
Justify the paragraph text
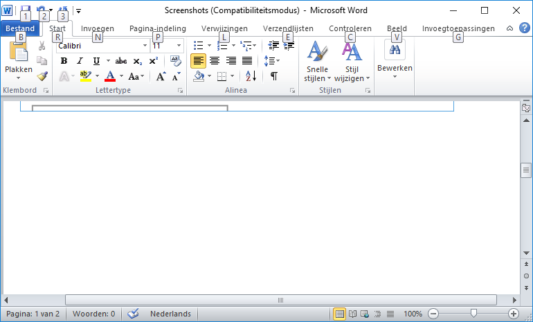tap(247, 61)
